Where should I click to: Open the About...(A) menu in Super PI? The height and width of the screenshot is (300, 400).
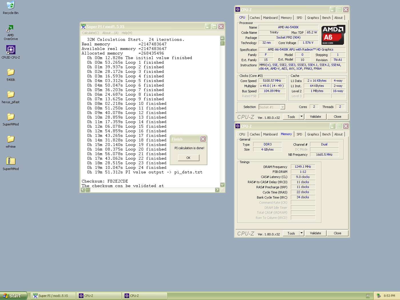(110, 33)
